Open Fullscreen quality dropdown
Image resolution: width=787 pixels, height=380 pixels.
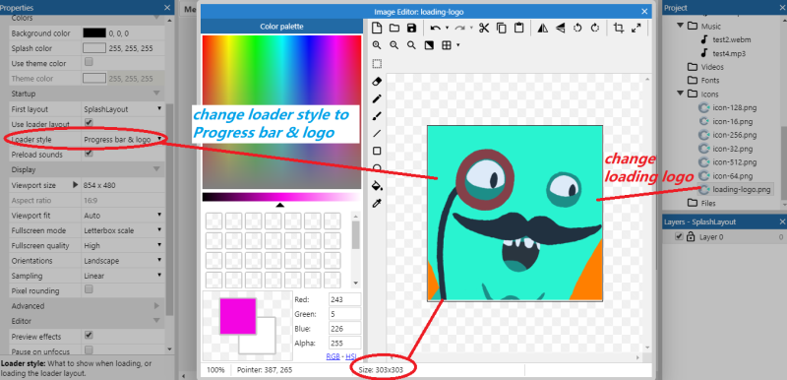click(x=123, y=245)
